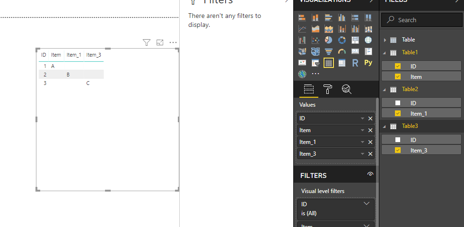The height and width of the screenshot is (227, 464).
Task: Remove Item from the Values well
Action: (x=370, y=130)
